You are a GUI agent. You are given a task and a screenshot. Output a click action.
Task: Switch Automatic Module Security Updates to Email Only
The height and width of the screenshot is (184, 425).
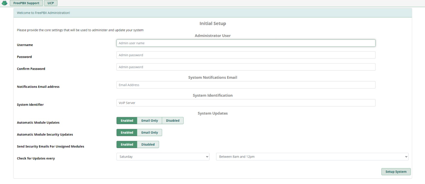pyautogui.click(x=149, y=132)
